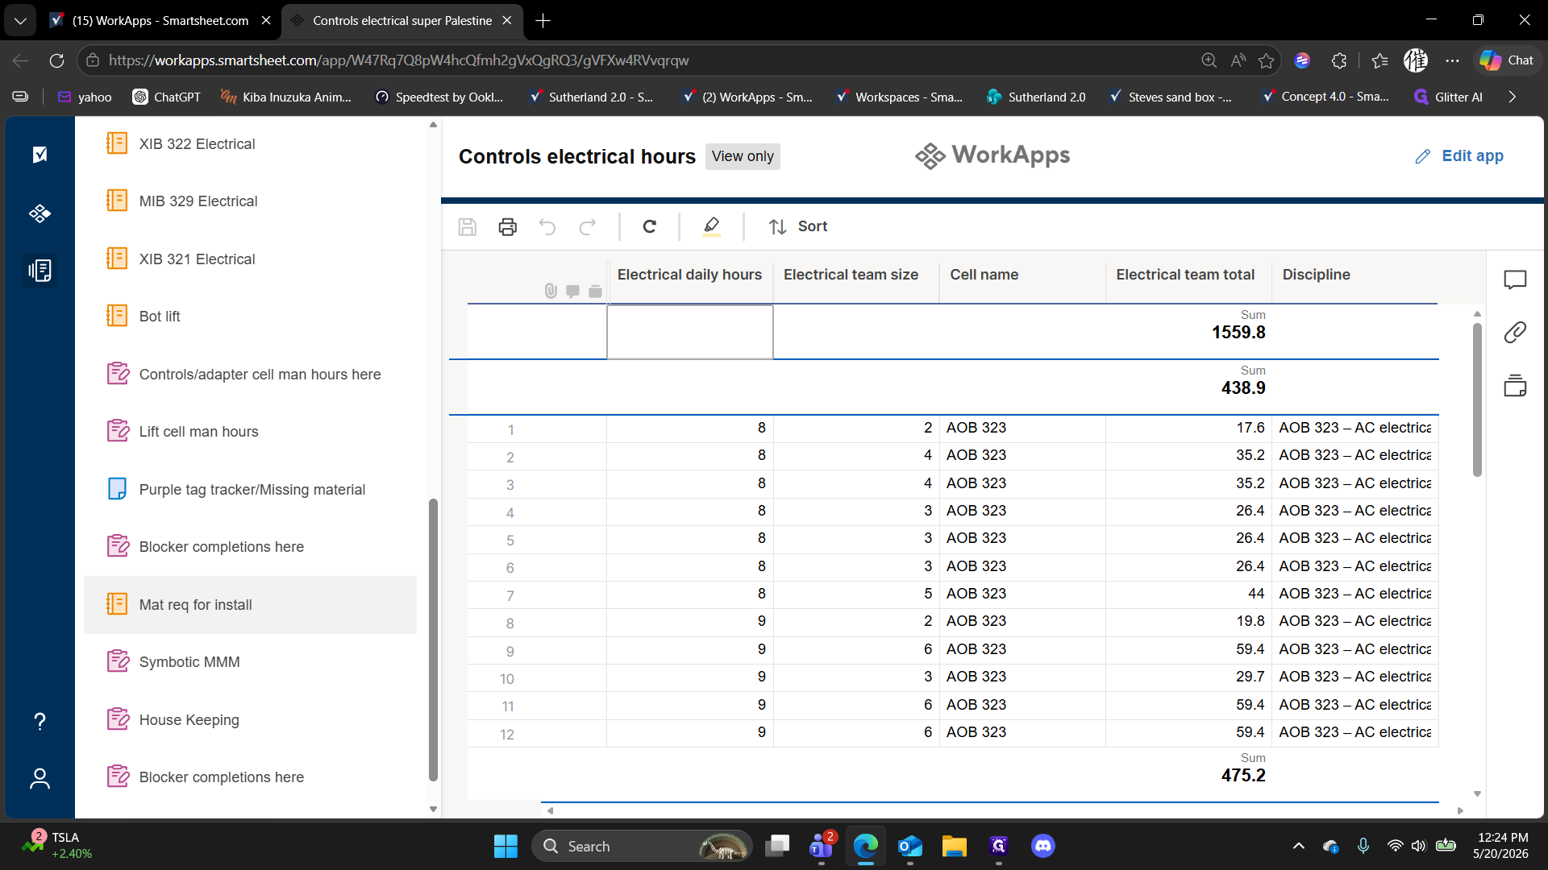The image size is (1548, 870).
Task: Click the 438.9 sum value
Action: pyautogui.click(x=1243, y=388)
